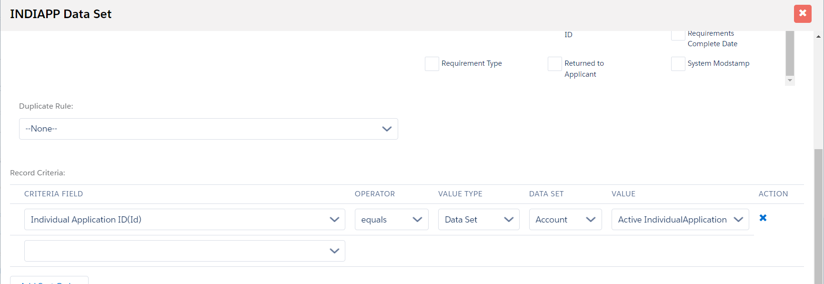The height and width of the screenshot is (284, 824).
Task: Expand the Active IndividualApplication value dropdown
Action: point(680,220)
